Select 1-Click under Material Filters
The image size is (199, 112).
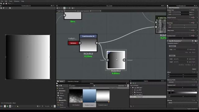[62, 103]
